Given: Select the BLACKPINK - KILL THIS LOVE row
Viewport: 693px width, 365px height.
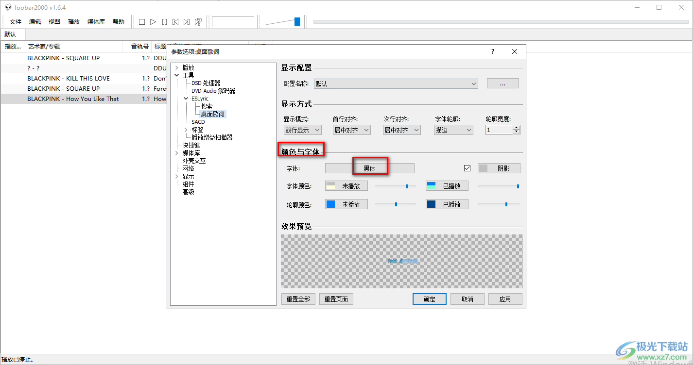Looking at the screenshot, I should pos(84,78).
